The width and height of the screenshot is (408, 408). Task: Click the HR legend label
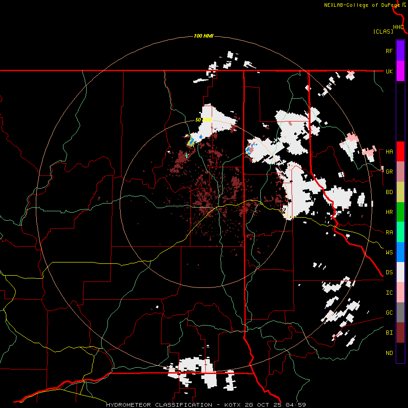(389, 212)
